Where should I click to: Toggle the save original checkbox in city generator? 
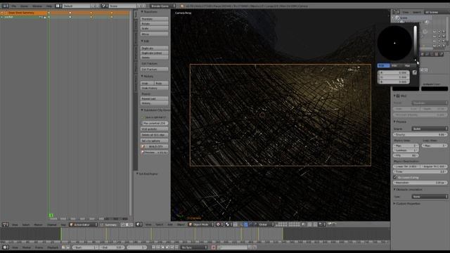[x=143, y=117]
